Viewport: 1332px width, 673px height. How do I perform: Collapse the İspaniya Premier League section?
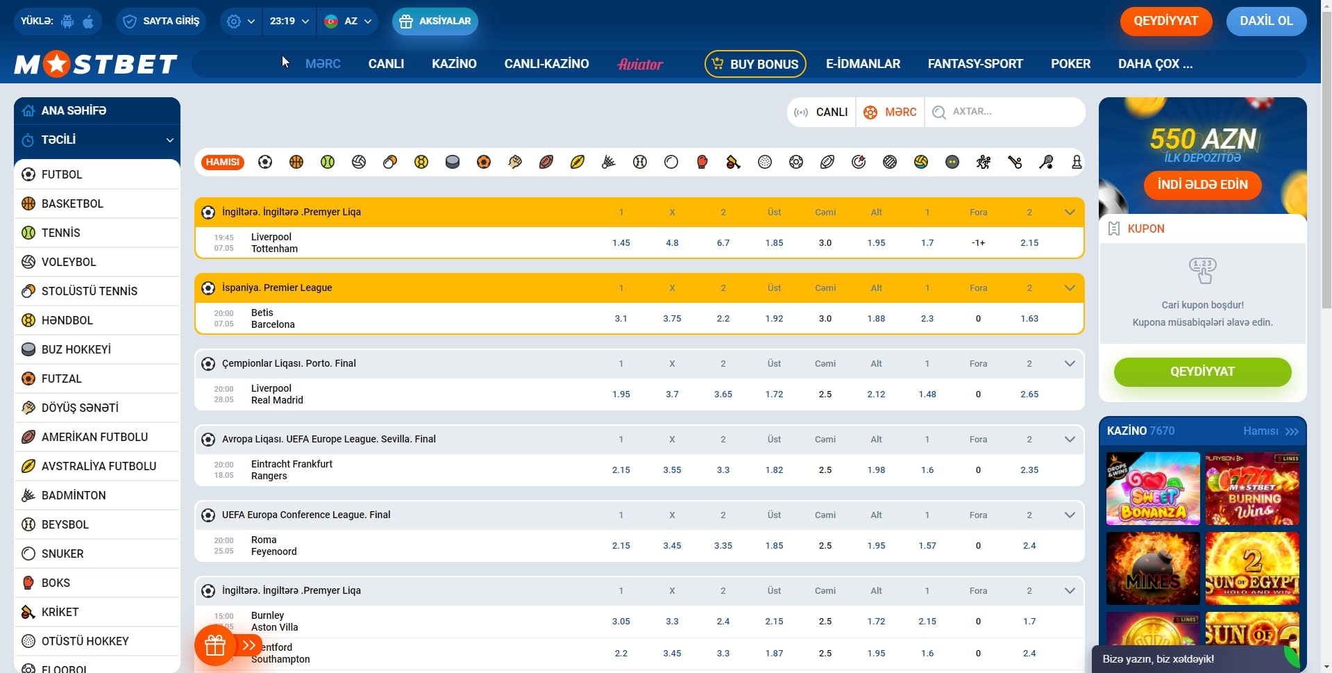(x=1070, y=288)
